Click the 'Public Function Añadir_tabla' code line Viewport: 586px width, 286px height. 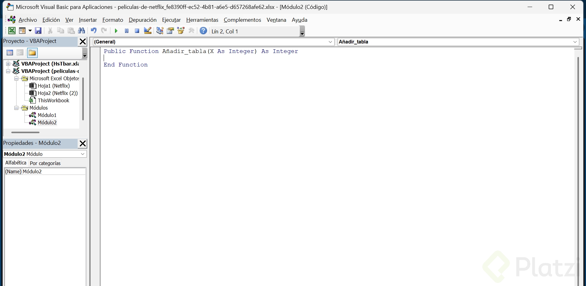point(201,51)
